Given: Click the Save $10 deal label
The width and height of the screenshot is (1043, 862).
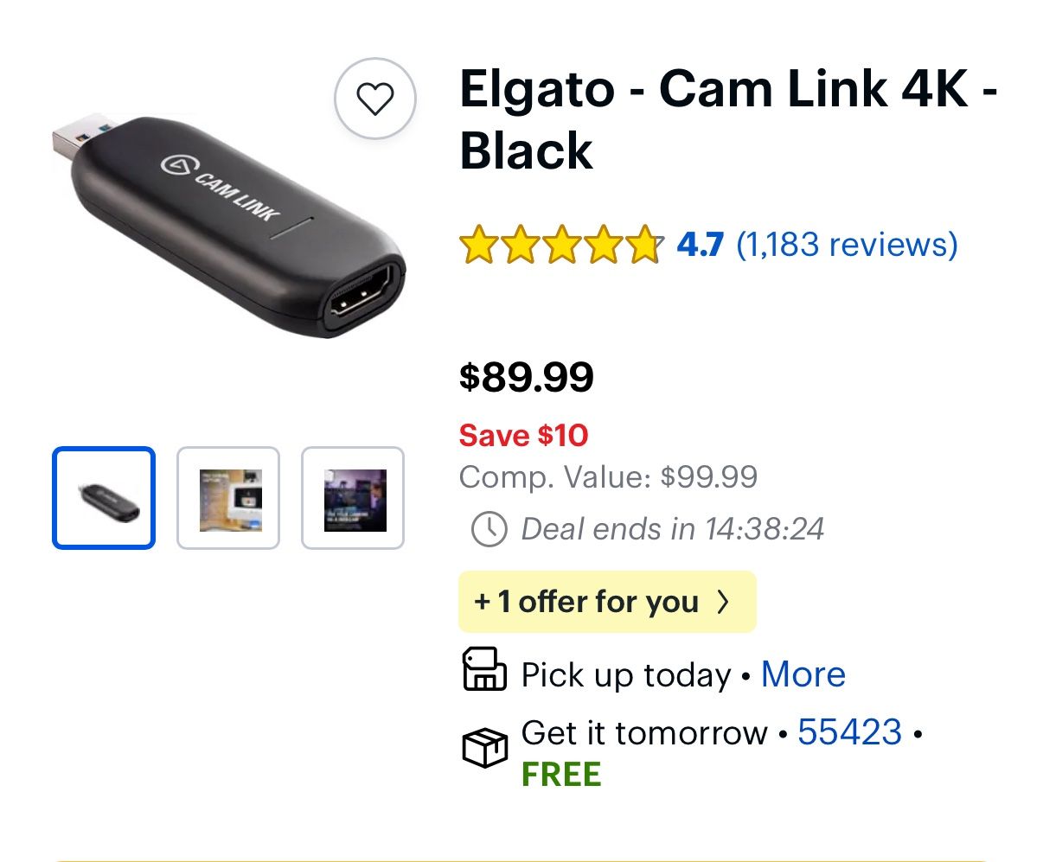Looking at the screenshot, I should click(523, 435).
